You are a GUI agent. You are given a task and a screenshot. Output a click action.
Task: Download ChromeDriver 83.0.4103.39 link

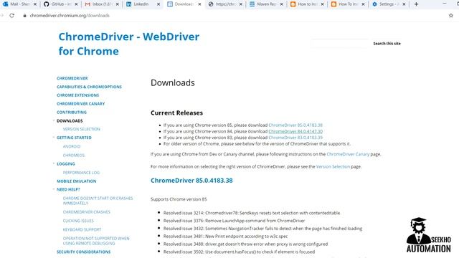pos(295,138)
